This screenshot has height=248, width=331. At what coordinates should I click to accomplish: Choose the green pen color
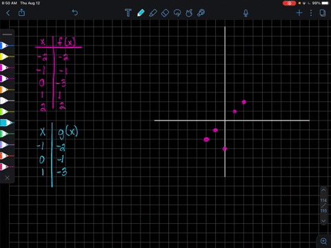click(x=7, y=134)
